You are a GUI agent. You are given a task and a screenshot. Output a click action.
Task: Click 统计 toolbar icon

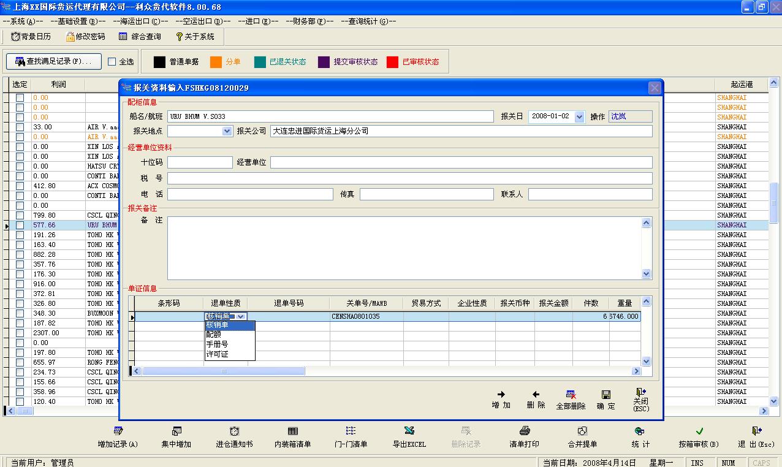[x=640, y=431]
